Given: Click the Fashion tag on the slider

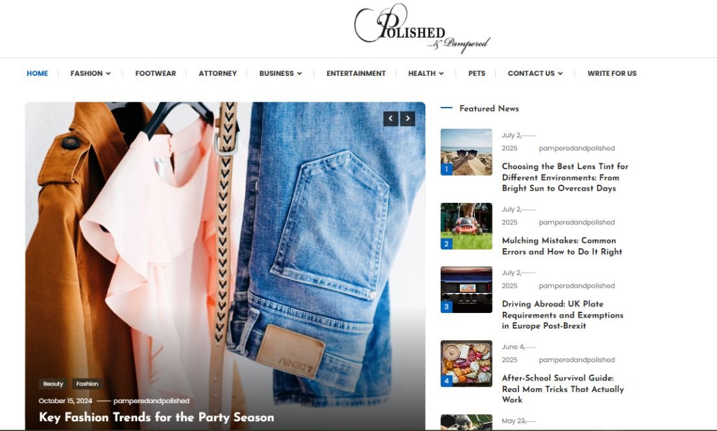Looking at the screenshot, I should [x=87, y=384].
